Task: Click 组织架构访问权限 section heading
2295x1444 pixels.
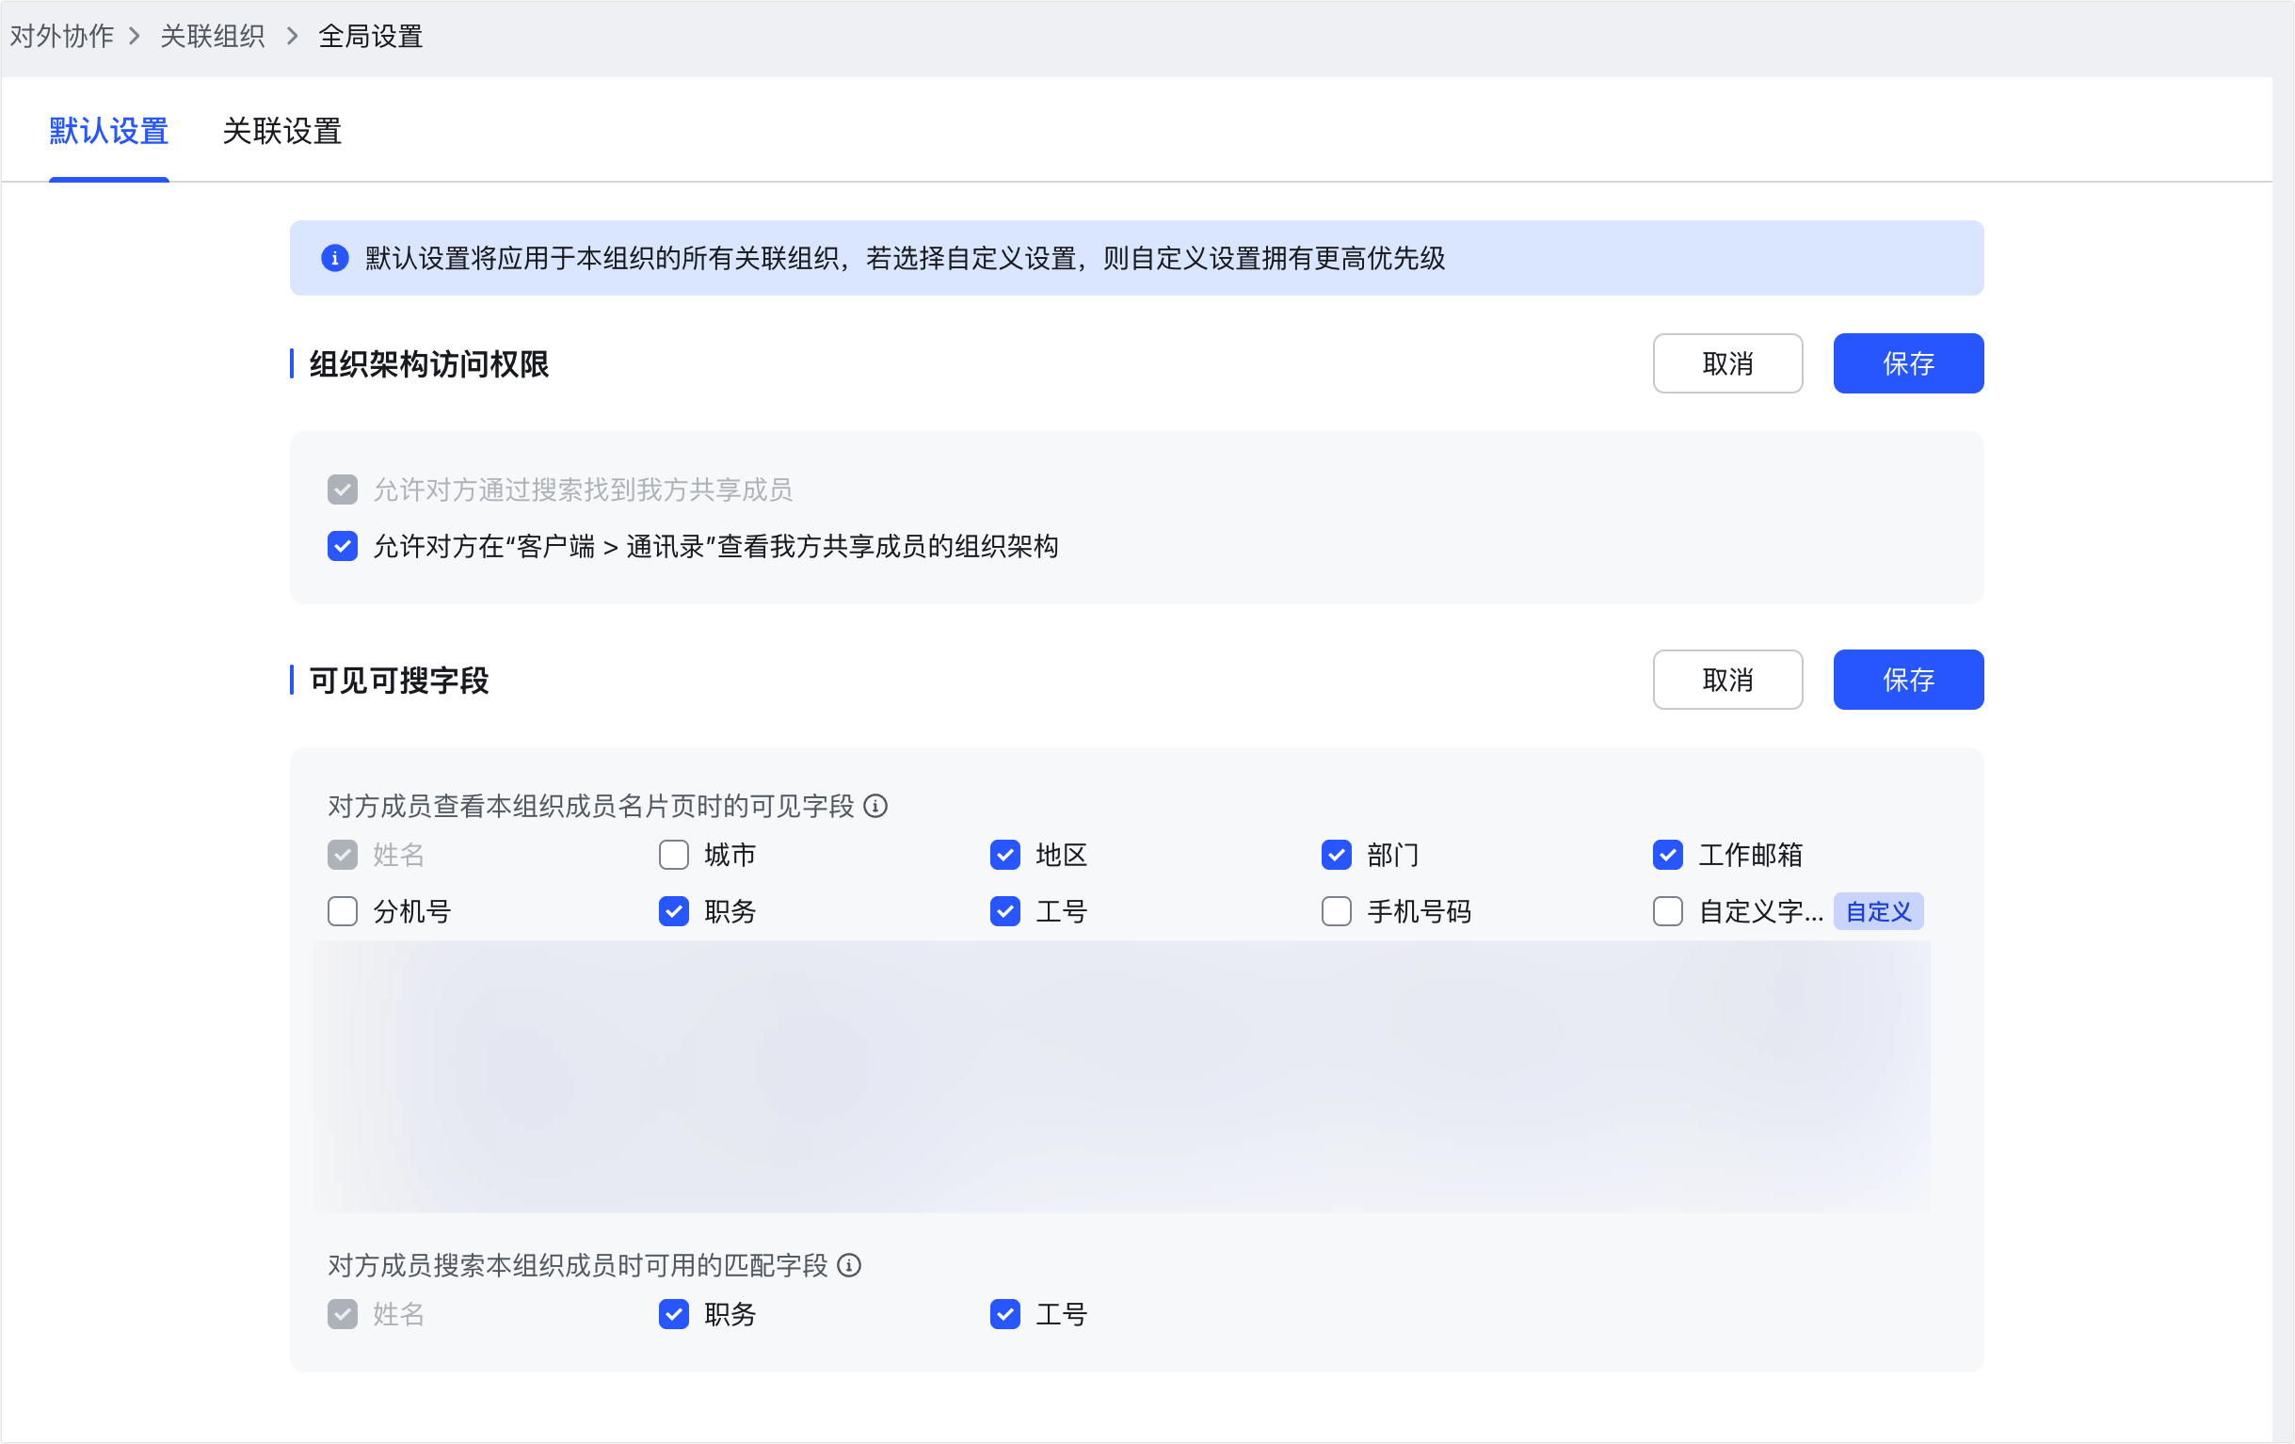Action: coord(429,364)
